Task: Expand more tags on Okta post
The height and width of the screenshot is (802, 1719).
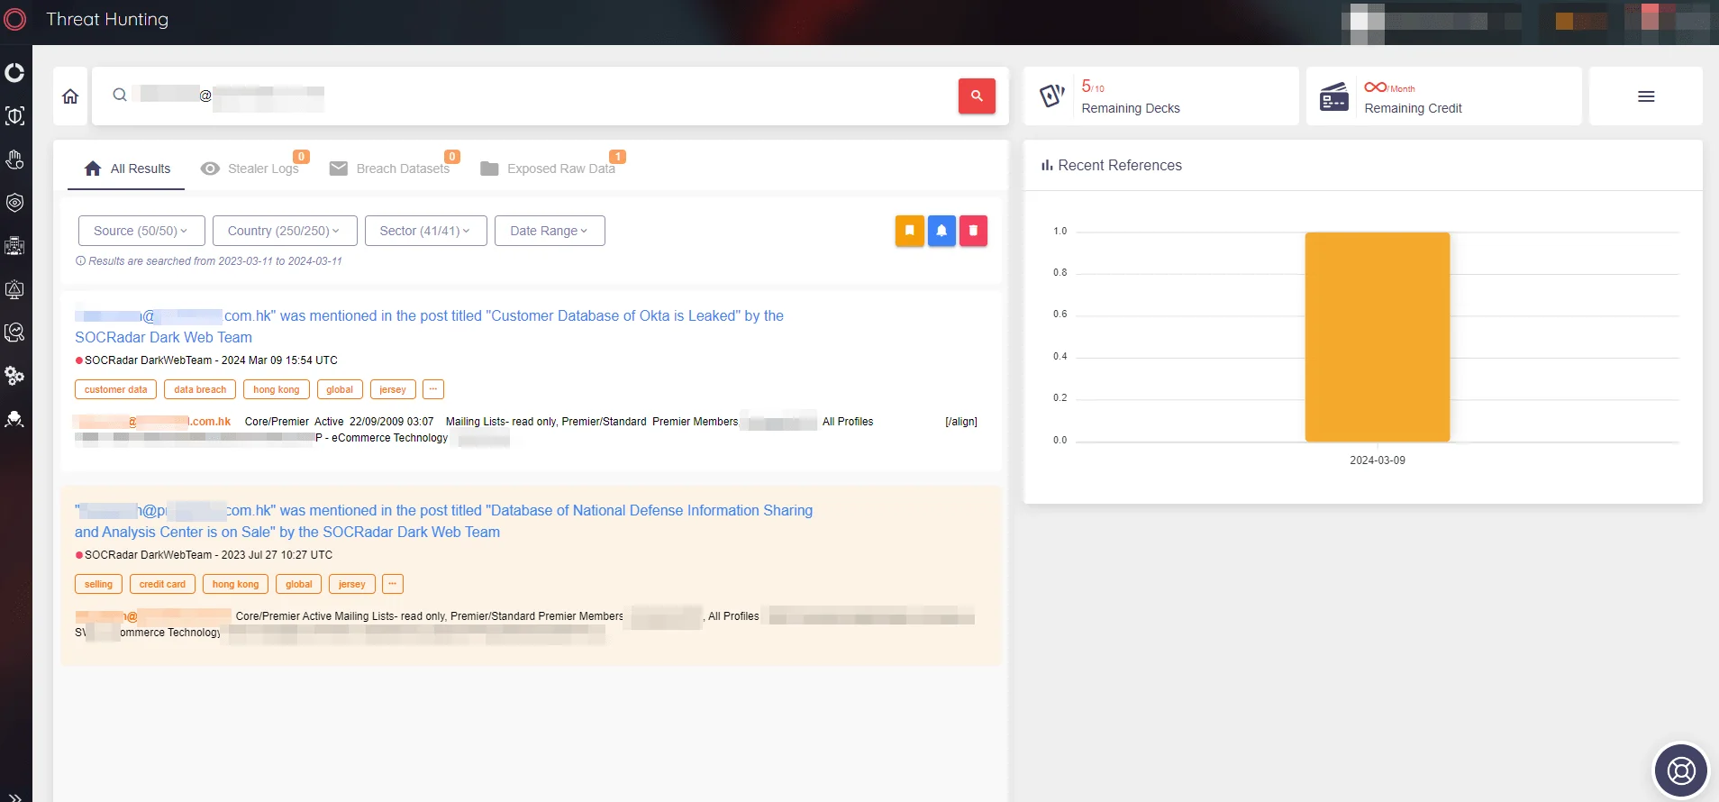Action: pos(433,389)
